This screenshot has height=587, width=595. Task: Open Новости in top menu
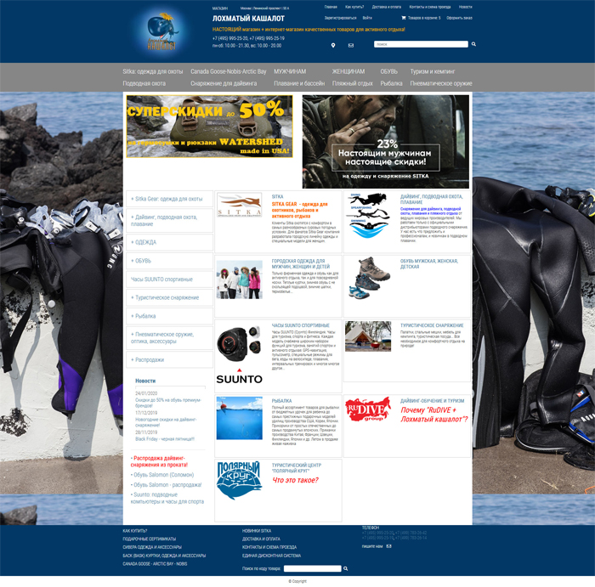click(x=465, y=7)
